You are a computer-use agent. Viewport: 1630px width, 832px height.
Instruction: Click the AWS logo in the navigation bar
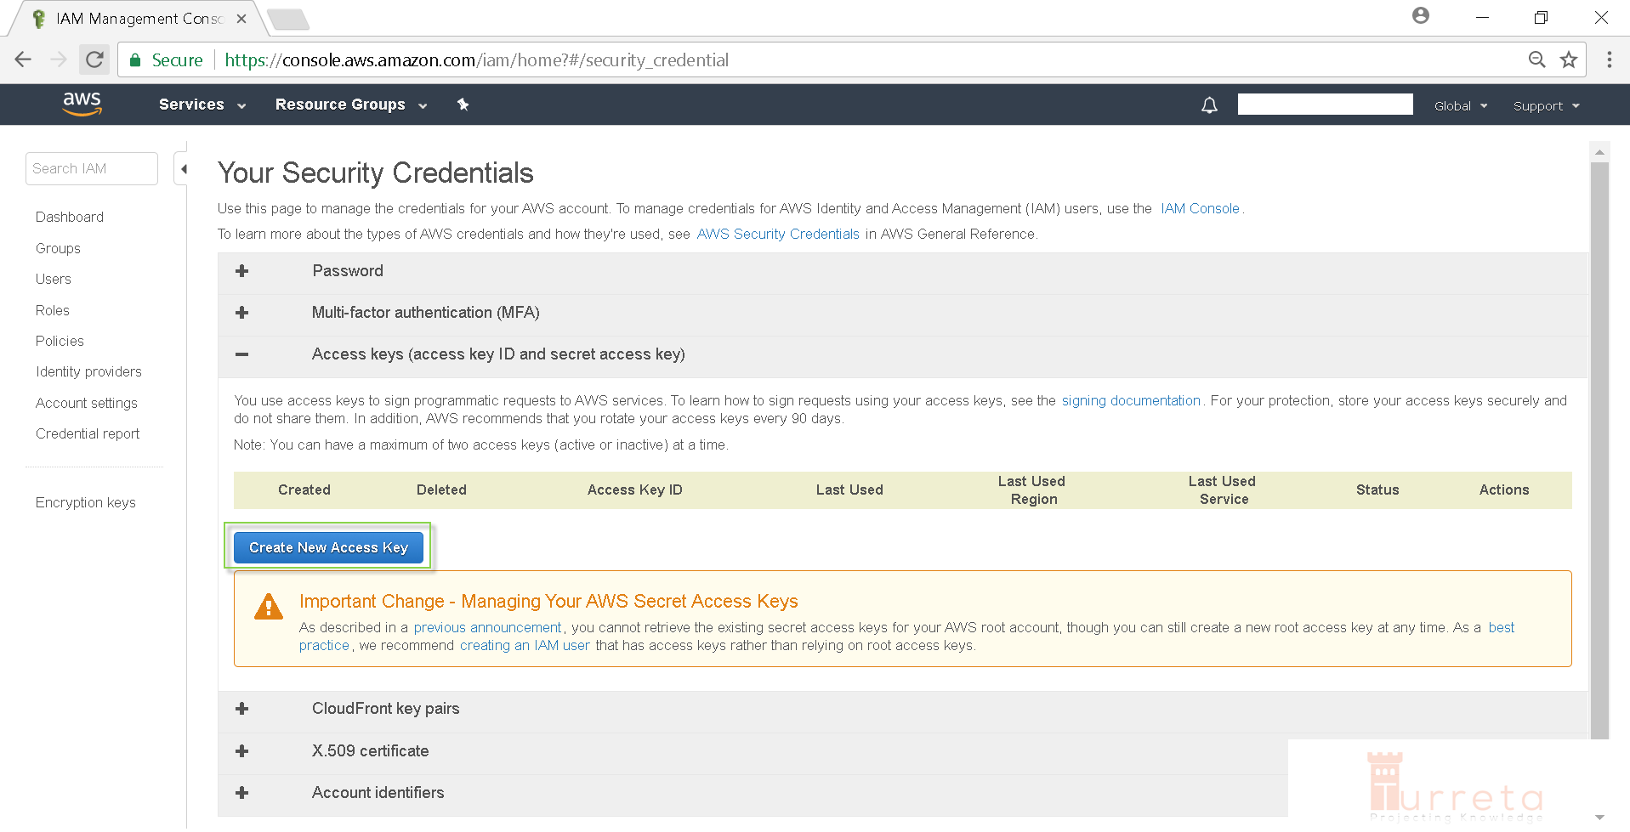82,104
